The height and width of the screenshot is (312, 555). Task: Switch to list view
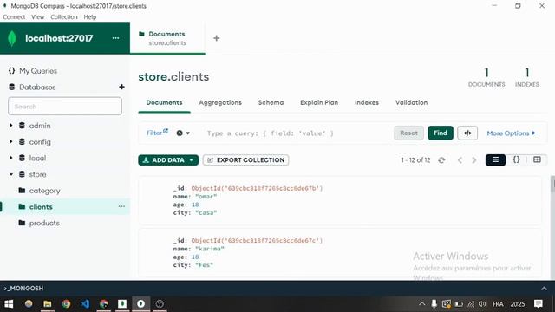pos(495,159)
